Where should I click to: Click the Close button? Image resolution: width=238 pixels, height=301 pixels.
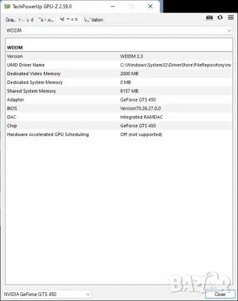pyautogui.click(x=220, y=294)
